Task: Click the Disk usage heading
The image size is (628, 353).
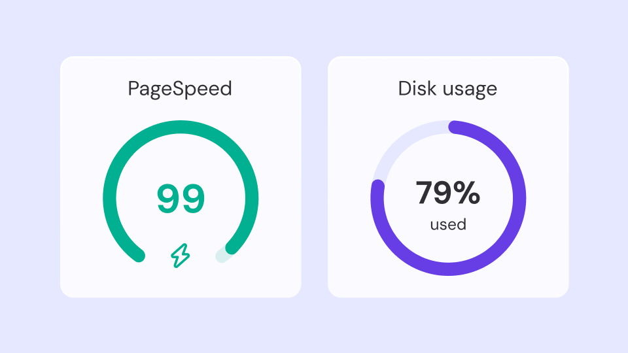Action: pos(447,89)
